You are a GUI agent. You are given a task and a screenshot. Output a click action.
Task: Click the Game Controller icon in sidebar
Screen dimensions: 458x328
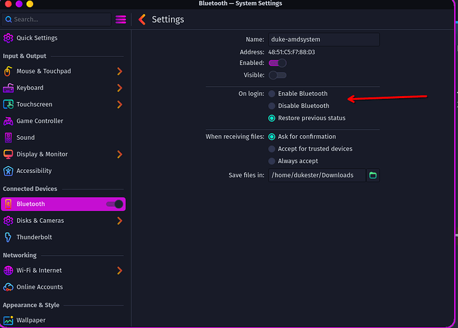[9, 121]
